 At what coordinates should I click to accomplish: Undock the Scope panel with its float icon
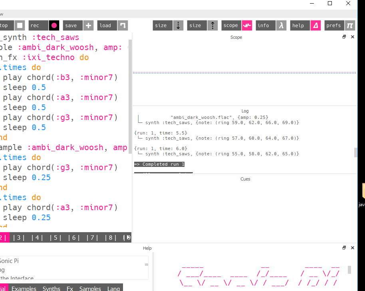click(x=344, y=36)
